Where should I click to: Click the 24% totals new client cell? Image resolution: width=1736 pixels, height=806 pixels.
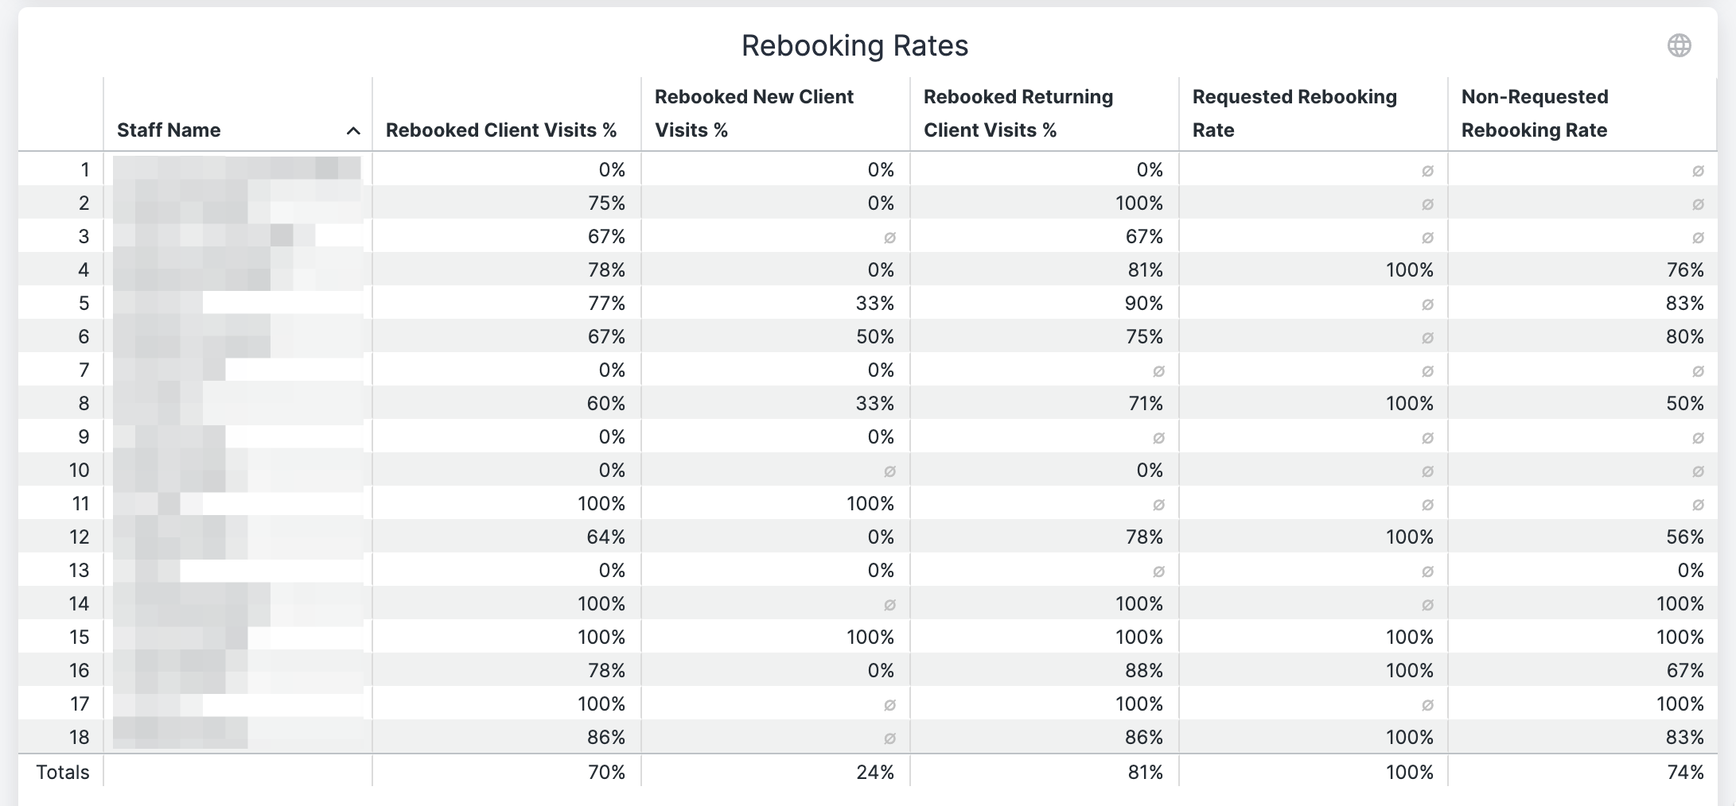[x=875, y=772]
